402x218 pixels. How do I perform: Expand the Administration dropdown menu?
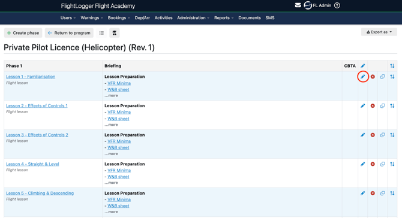pyautogui.click(x=193, y=17)
